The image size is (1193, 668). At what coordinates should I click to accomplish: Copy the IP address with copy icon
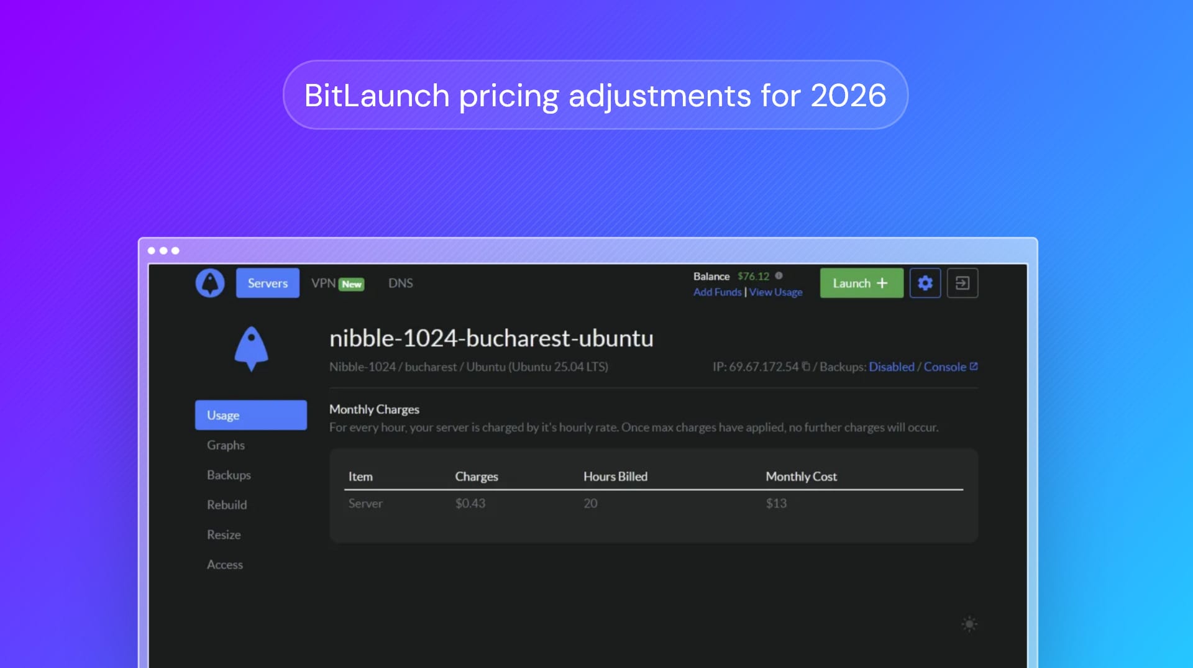(x=806, y=367)
